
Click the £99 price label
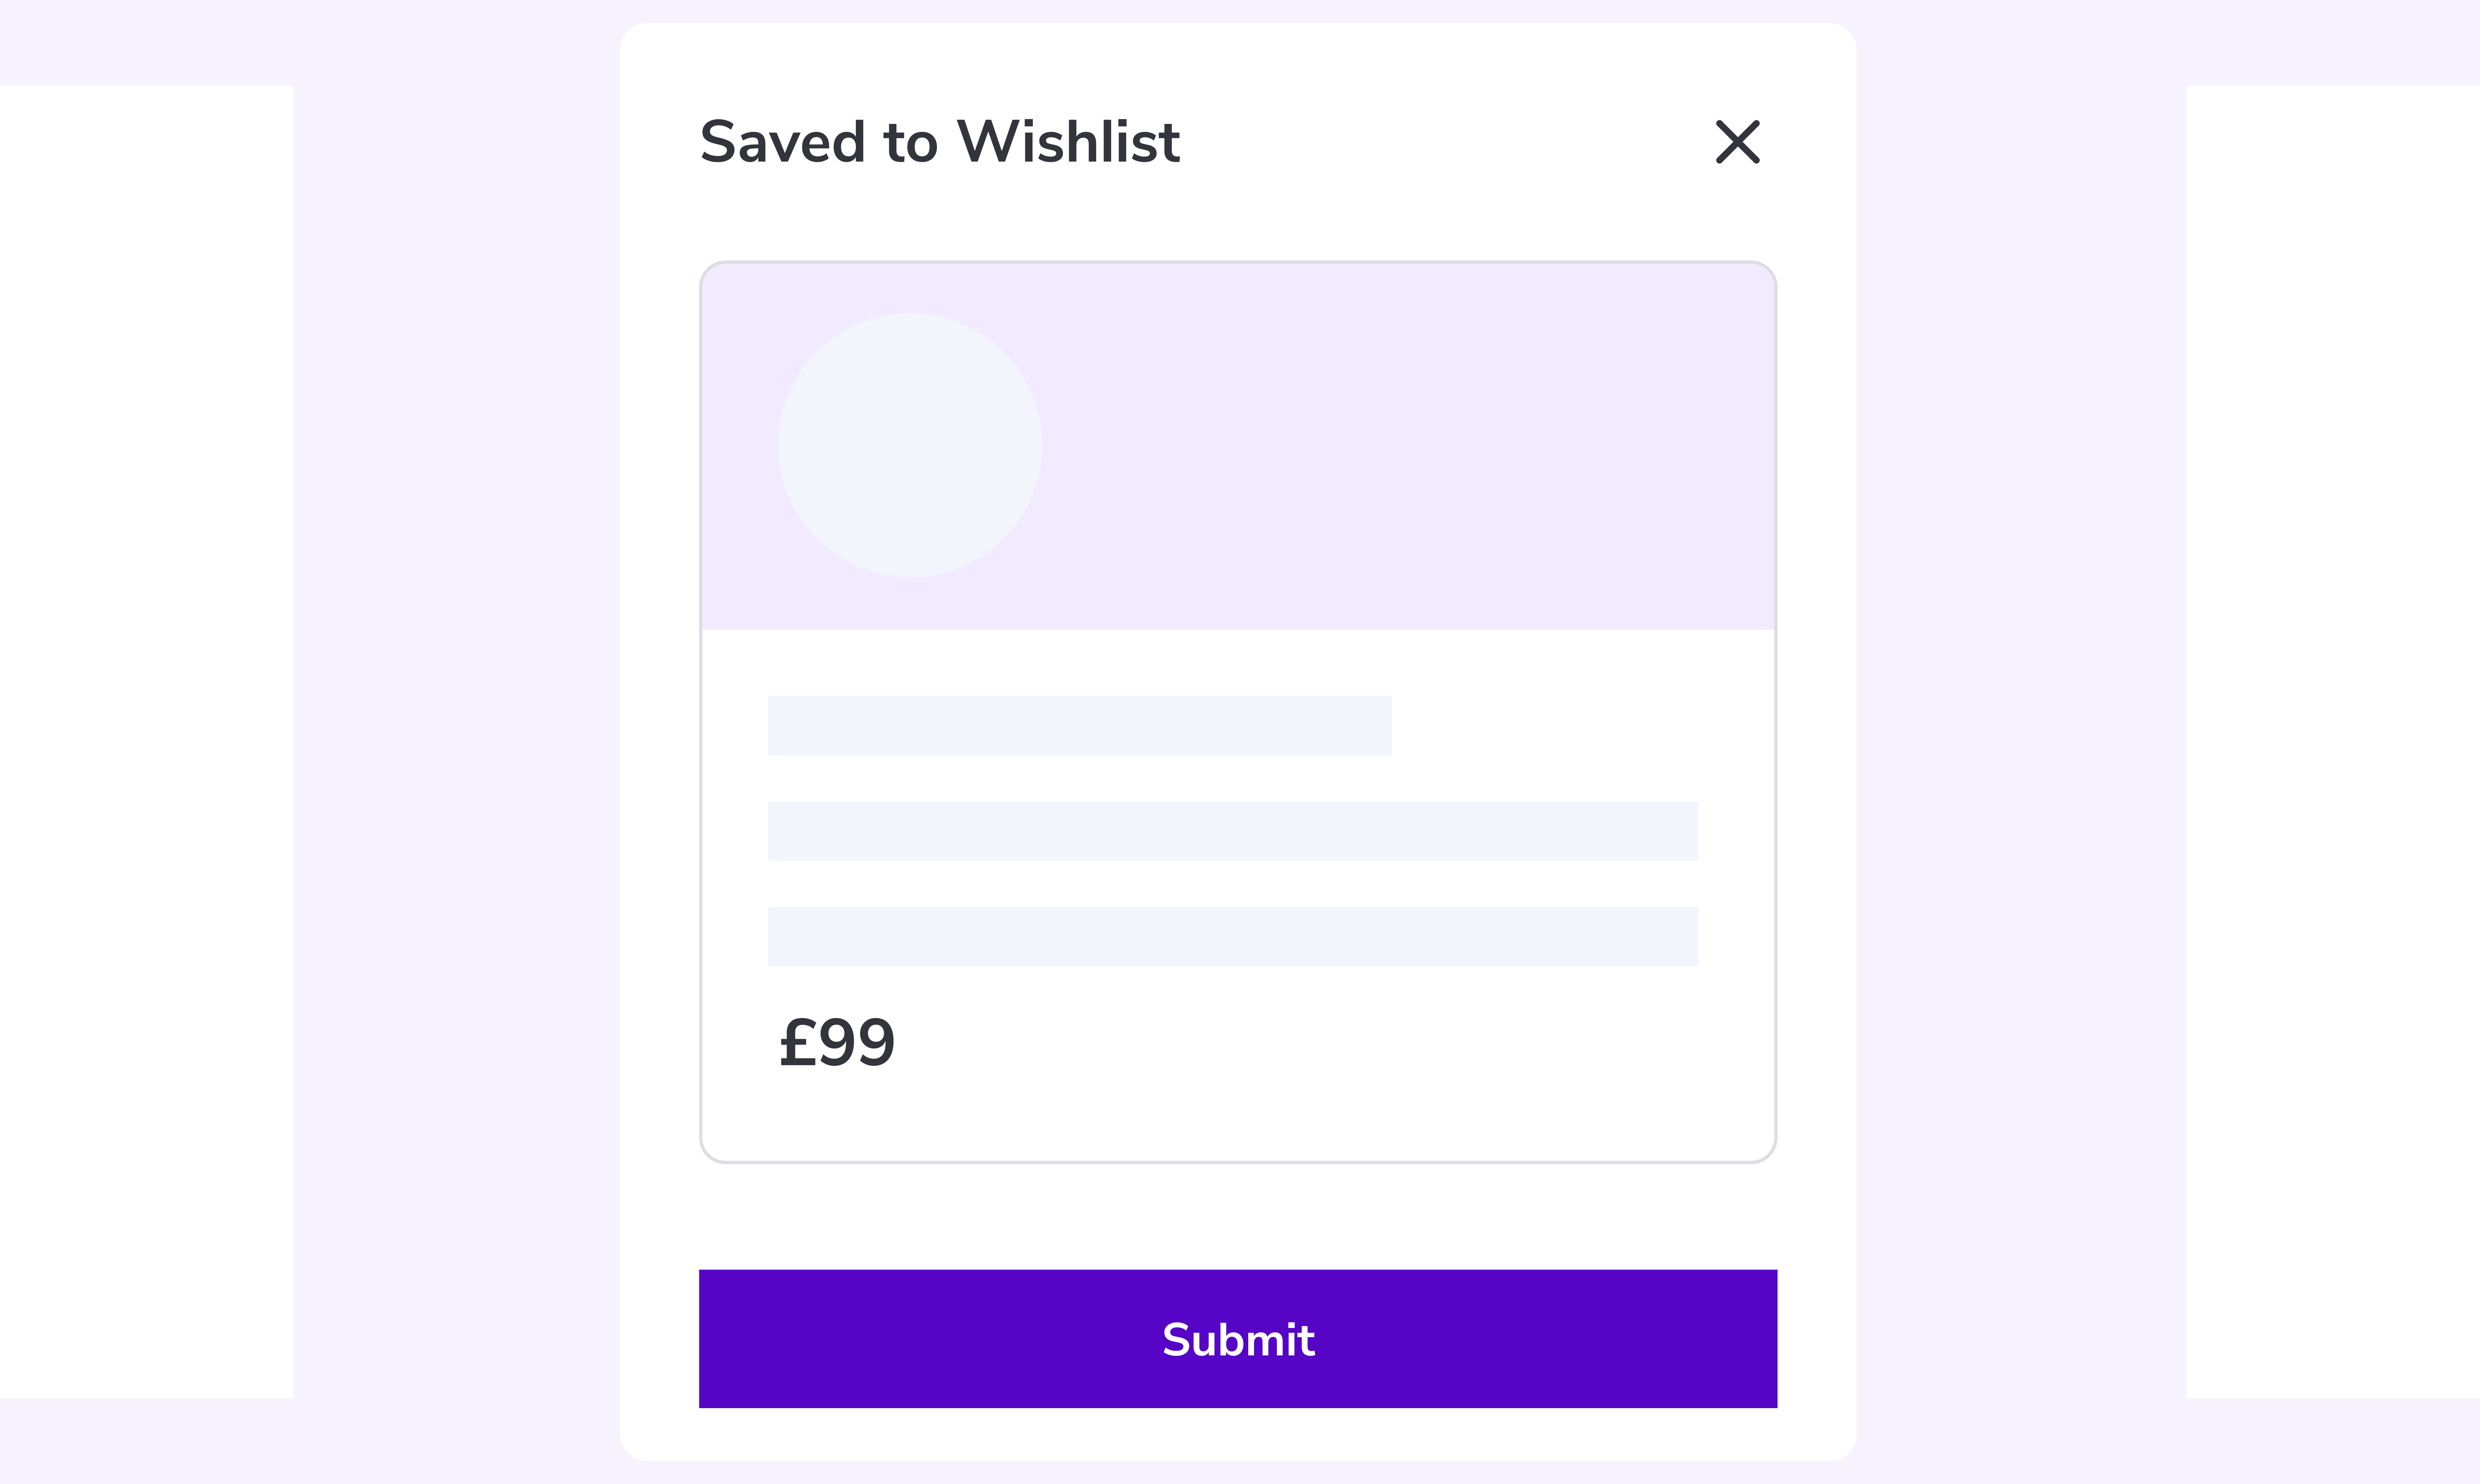pyautogui.click(x=837, y=1042)
